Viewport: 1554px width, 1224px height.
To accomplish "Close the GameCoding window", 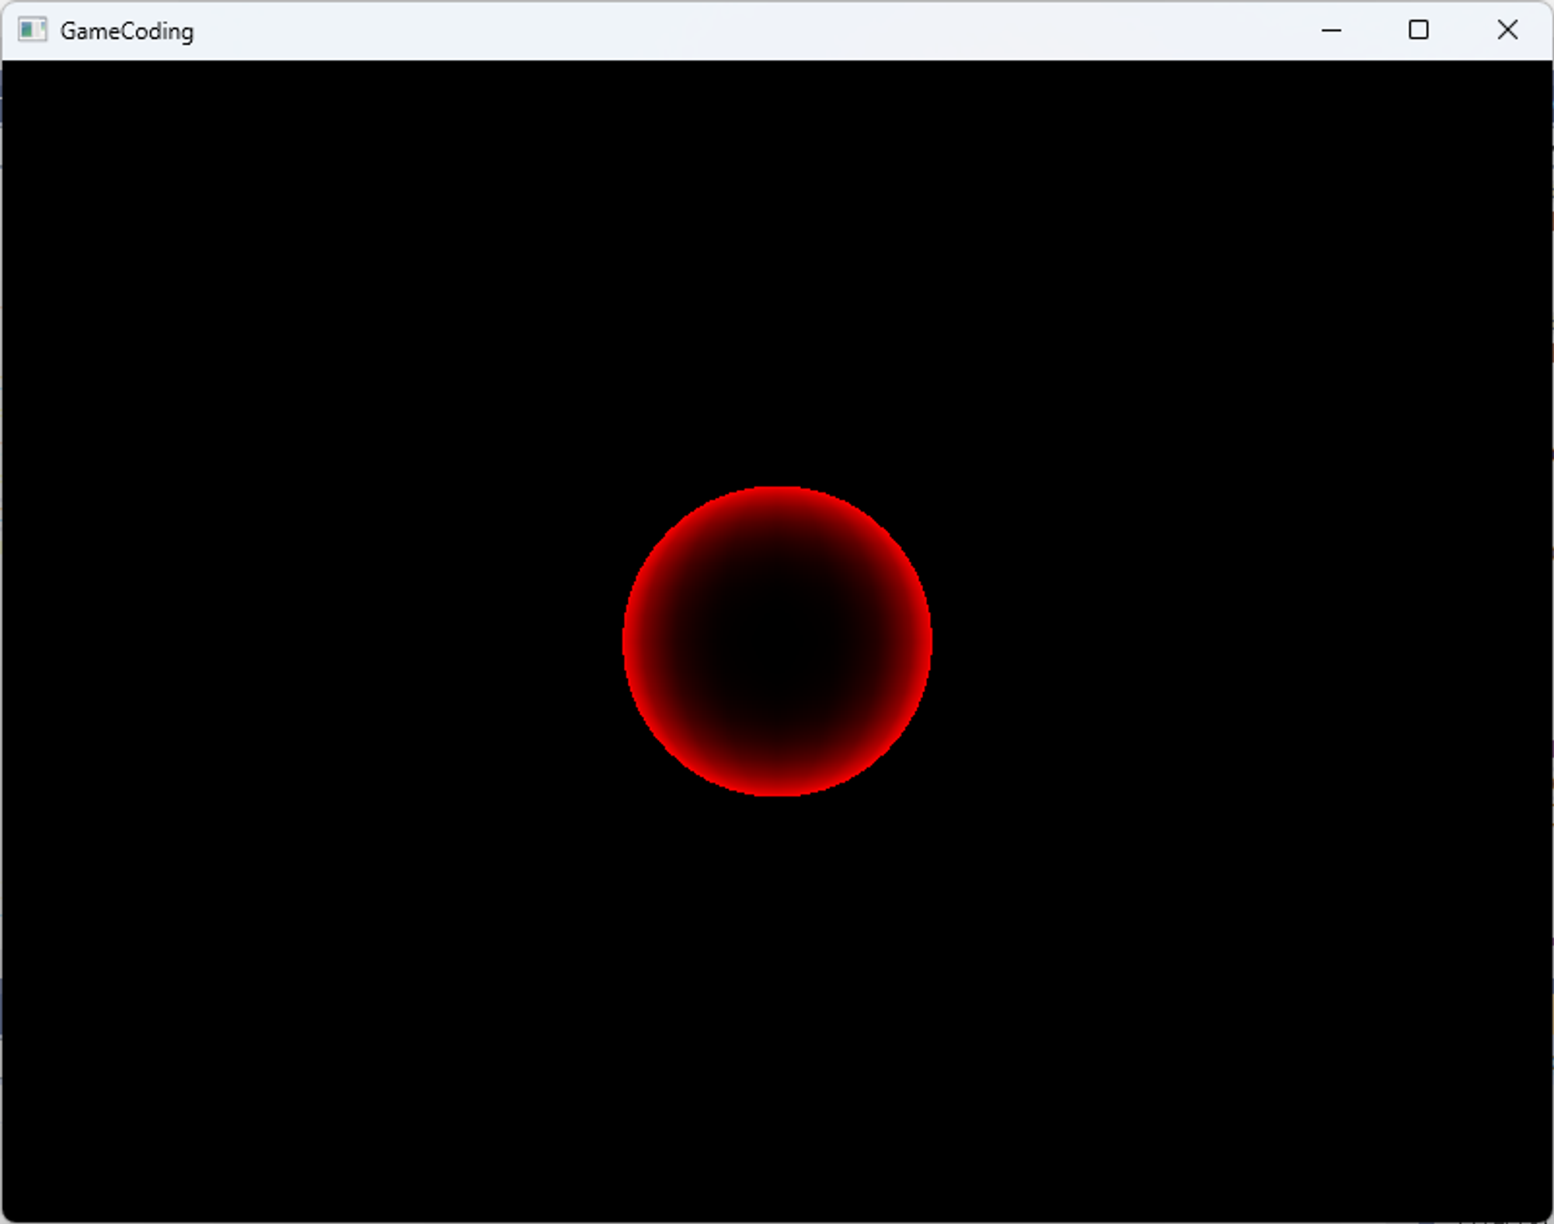I will point(1507,30).
